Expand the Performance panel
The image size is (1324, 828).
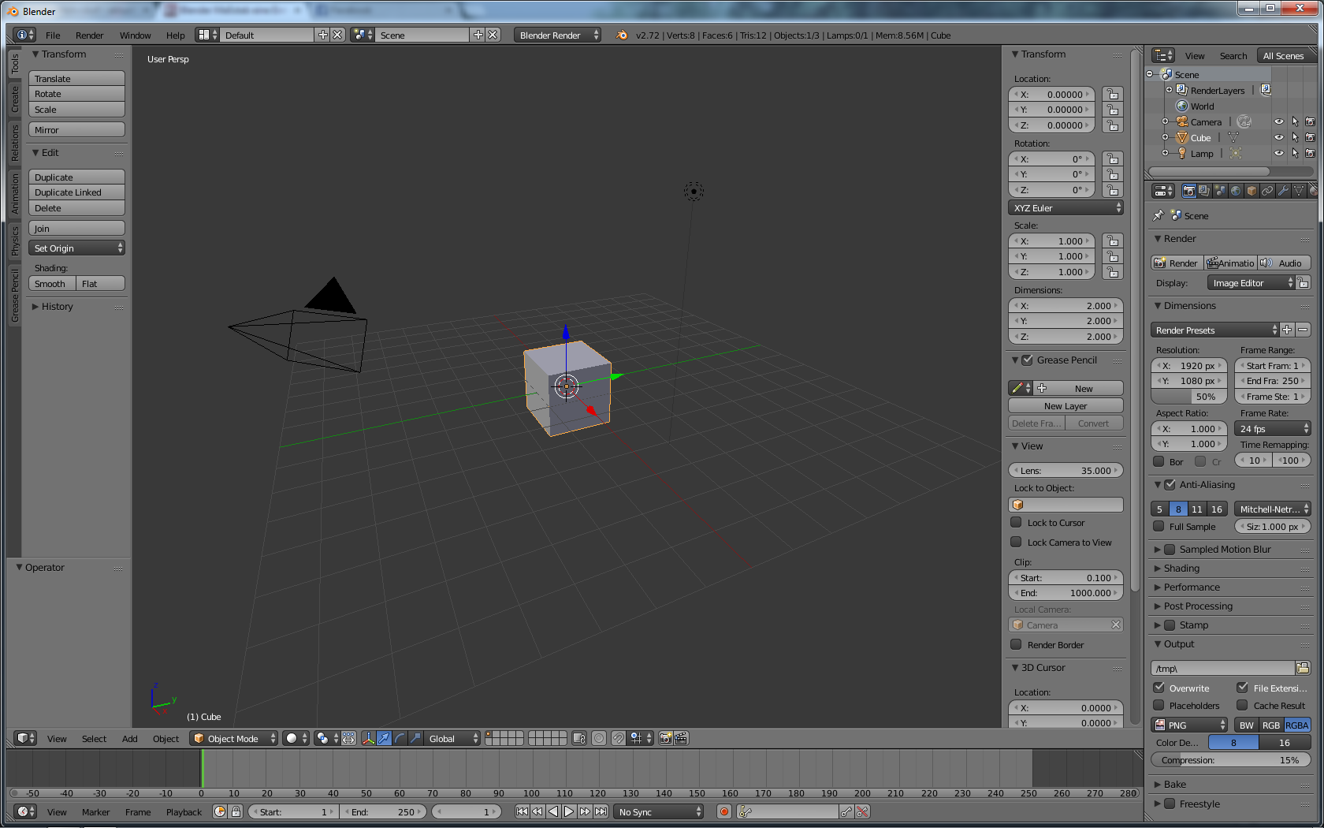pos(1192,587)
